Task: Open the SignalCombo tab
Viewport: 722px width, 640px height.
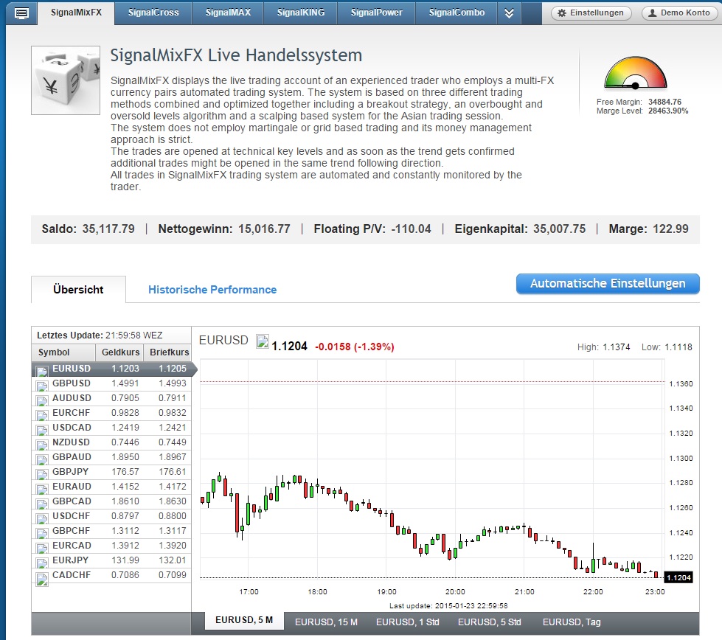Action: [457, 13]
